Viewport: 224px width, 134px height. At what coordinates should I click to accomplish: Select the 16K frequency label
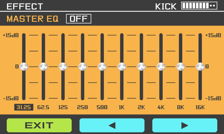(x=200, y=107)
